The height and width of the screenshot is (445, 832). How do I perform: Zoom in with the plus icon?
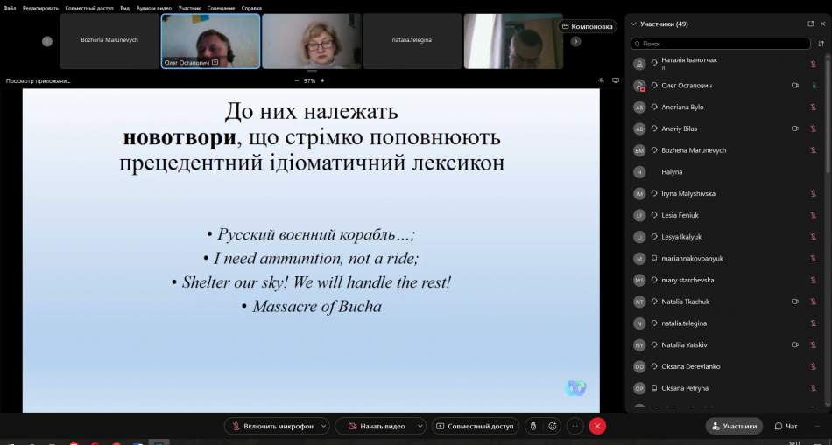pos(322,80)
